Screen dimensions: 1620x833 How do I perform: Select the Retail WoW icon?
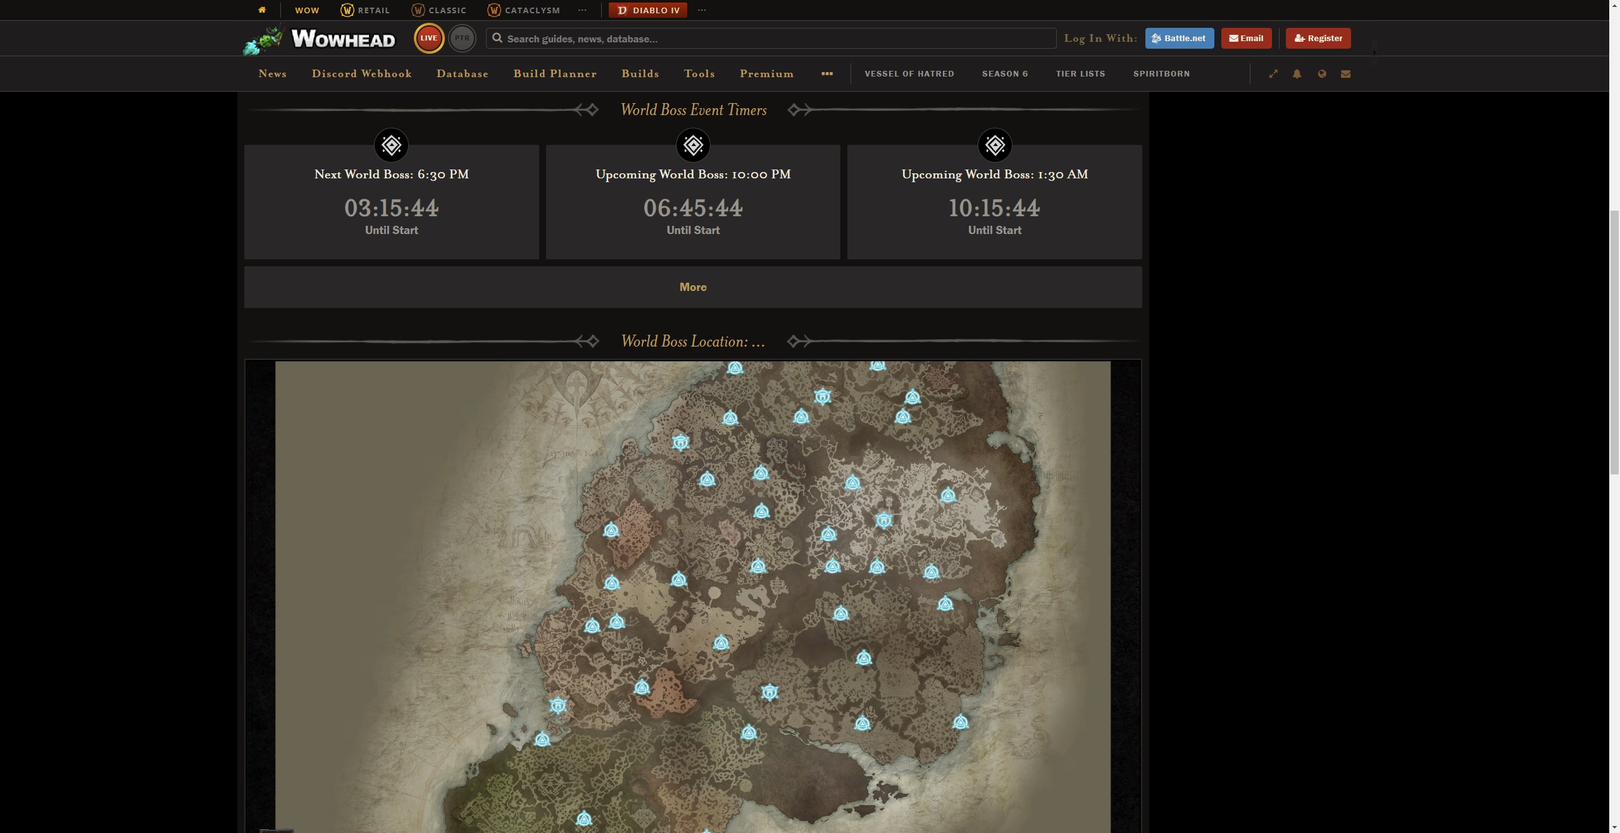[x=347, y=9]
